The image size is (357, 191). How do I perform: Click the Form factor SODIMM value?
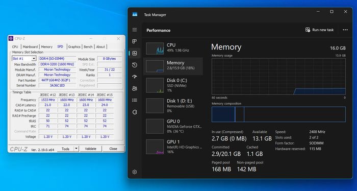tap(316, 143)
